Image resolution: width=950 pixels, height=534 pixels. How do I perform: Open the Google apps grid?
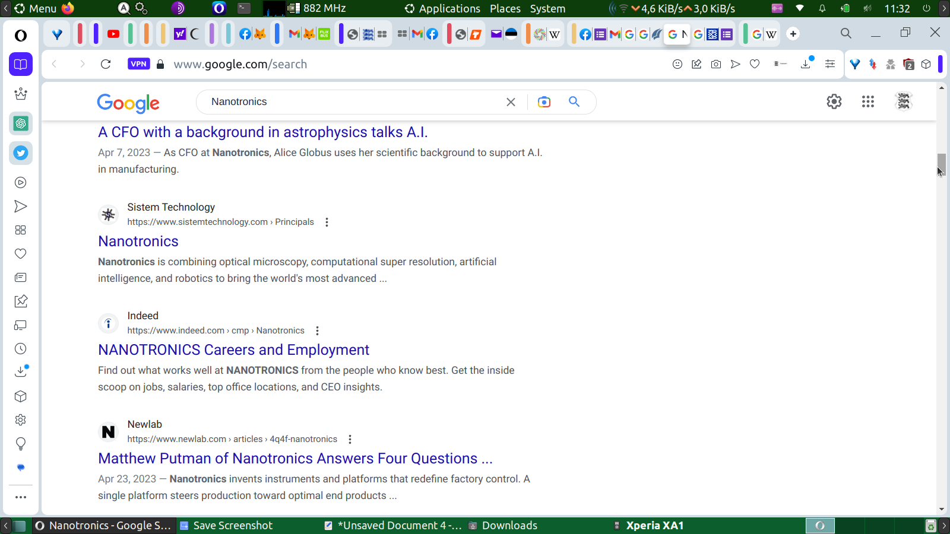coord(868,101)
